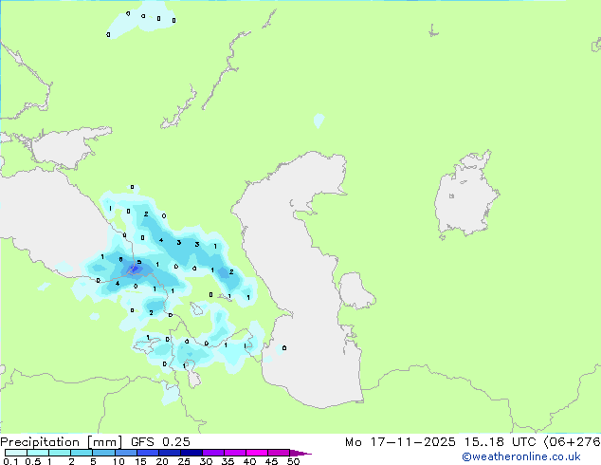This screenshot has height=465, width=601.
Task: Click the 0.1–0.5 mm legend swatch
Action: coord(16,453)
